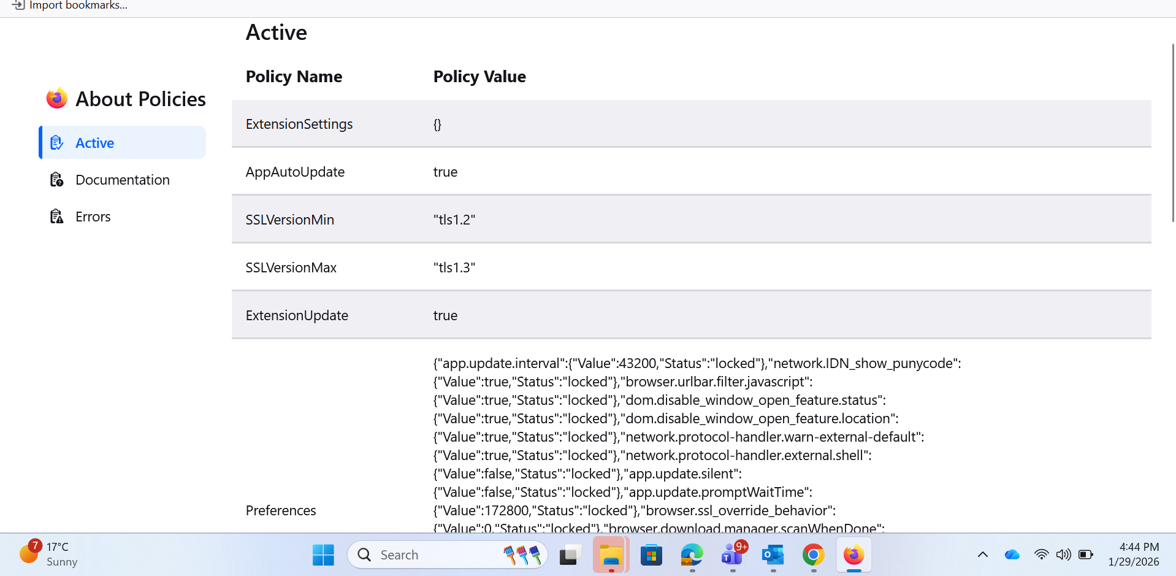Viewport: 1176px width, 576px height.
Task: Expand the hidden system tray icons chevron
Action: pos(983,555)
